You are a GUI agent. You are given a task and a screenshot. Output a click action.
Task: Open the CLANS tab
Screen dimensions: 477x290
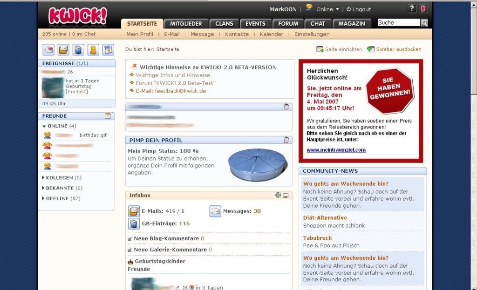click(x=224, y=24)
